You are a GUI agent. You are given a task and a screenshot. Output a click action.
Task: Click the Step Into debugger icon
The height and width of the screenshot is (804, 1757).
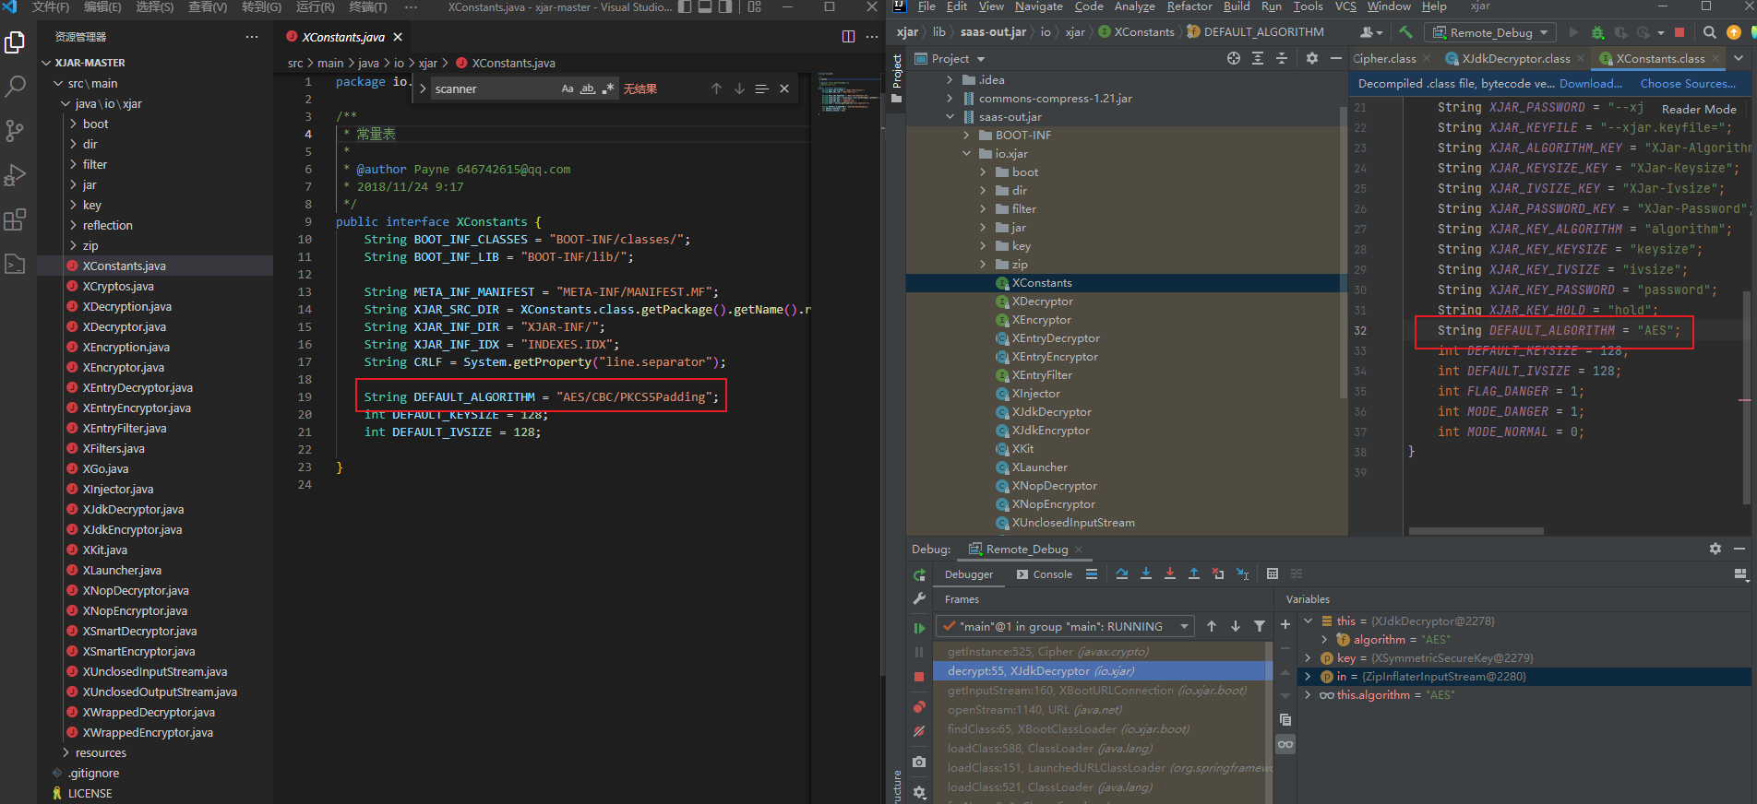tap(1146, 573)
